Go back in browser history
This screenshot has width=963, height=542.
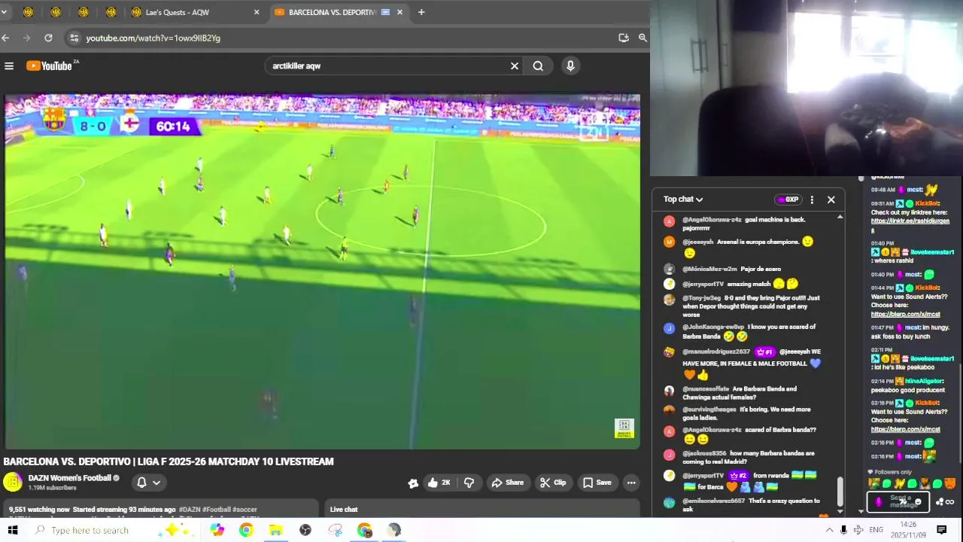tap(6, 38)
